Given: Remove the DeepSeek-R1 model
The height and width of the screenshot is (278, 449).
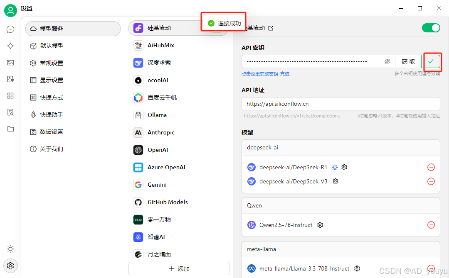Looking at the screenshot, I should [x=431, y=167].
